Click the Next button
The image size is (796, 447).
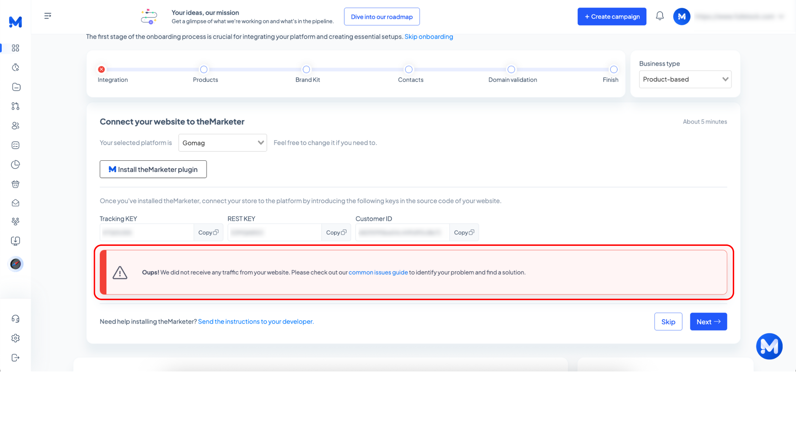pyautogui.click(x=708, y=321)
